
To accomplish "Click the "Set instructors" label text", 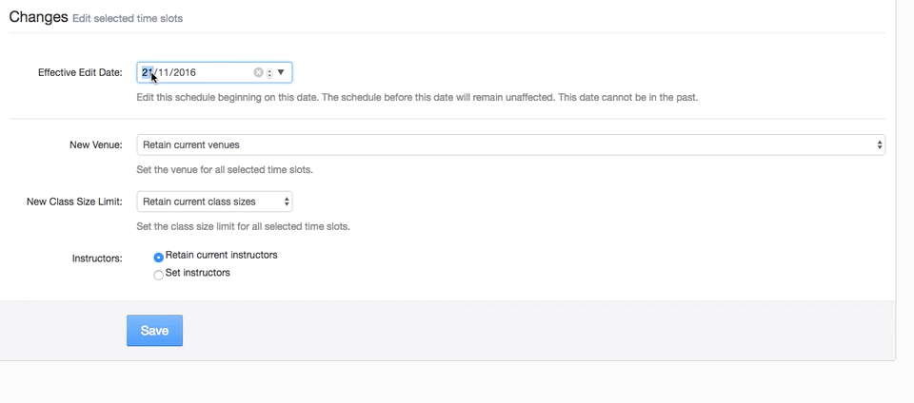I will point(198,273).
